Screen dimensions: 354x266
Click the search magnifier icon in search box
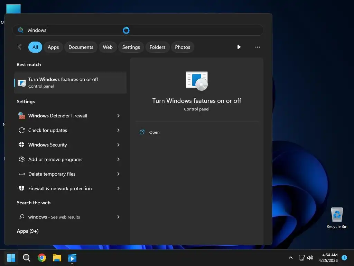tap(20, 30)
